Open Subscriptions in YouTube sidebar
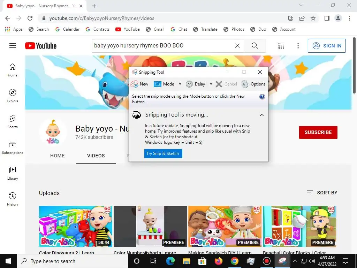357x268 pixels. point(13,148)
